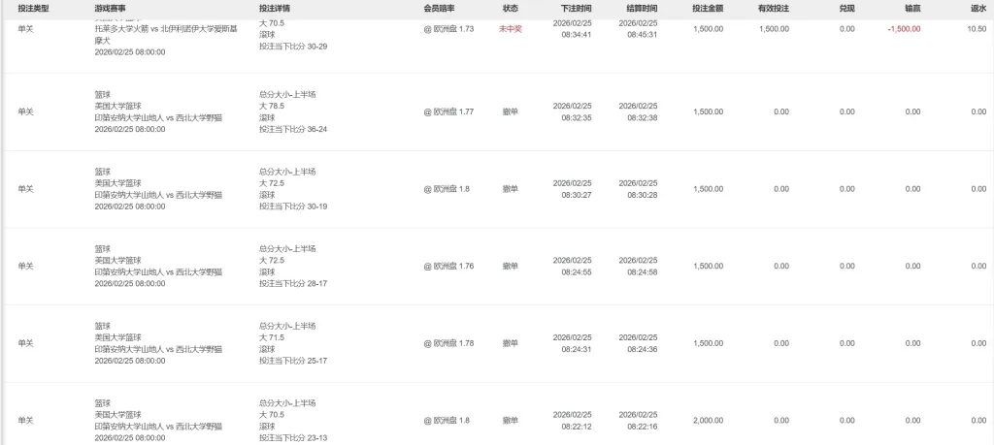This screenshot has width=994, height=445.
Task: Select the 大 78.5 bet detail line
Action: tap(271, 106)
